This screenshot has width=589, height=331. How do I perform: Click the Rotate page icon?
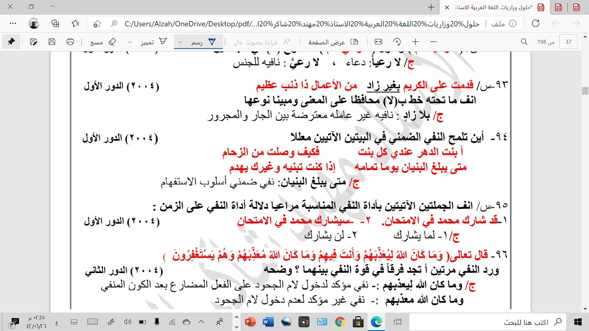coord(397,42)
